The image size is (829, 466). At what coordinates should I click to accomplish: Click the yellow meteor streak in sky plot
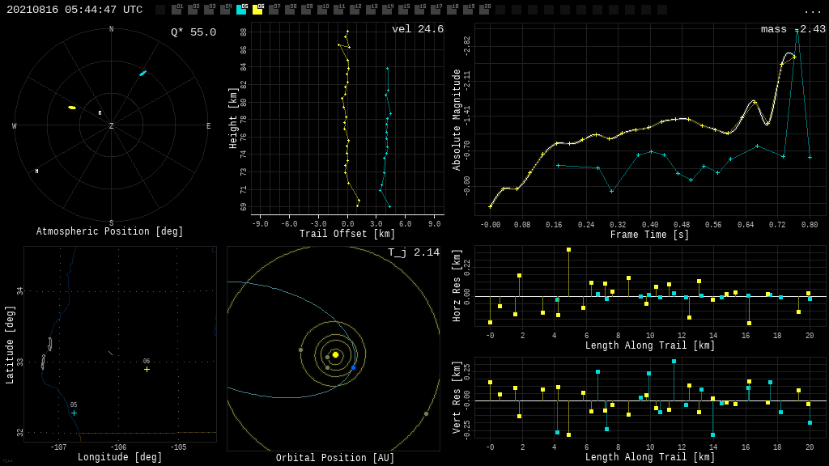click(72, 107)
